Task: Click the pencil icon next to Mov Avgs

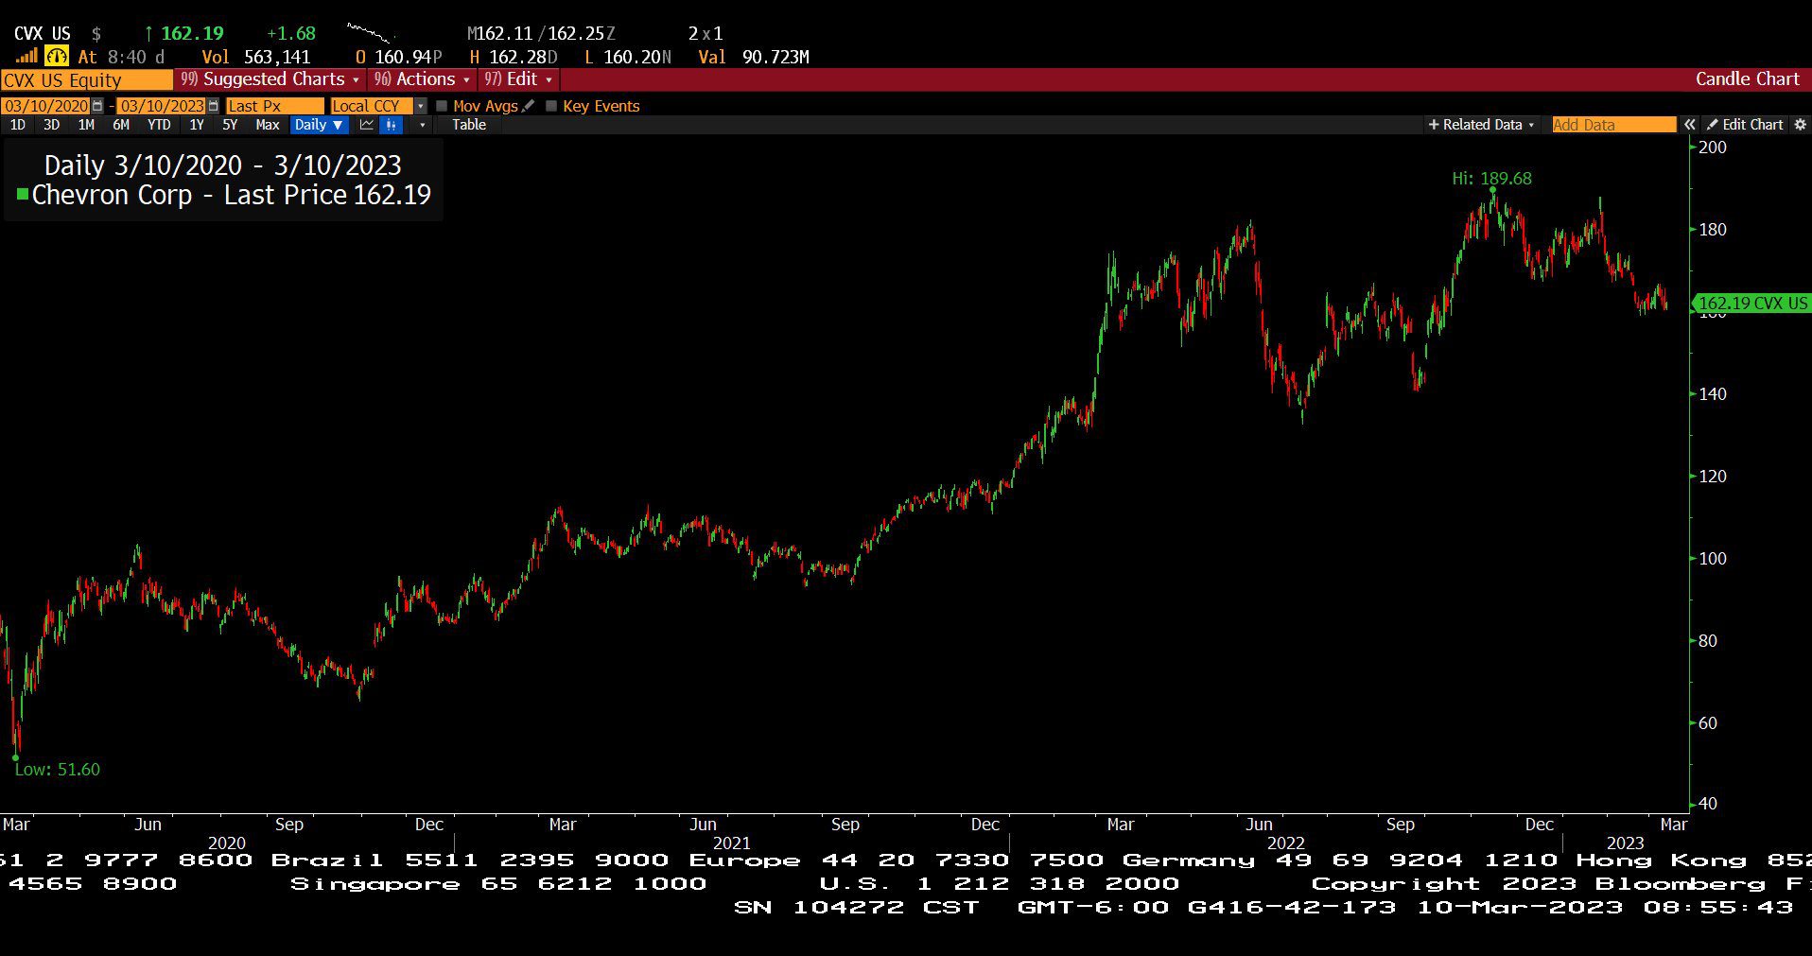Action: (x=528, y=106)
